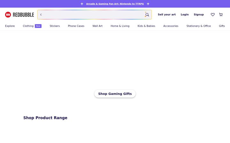Open the Stickers category
The width and height of the screenshot is (230, 143).
pyautogui.click(x=55, y=26)
